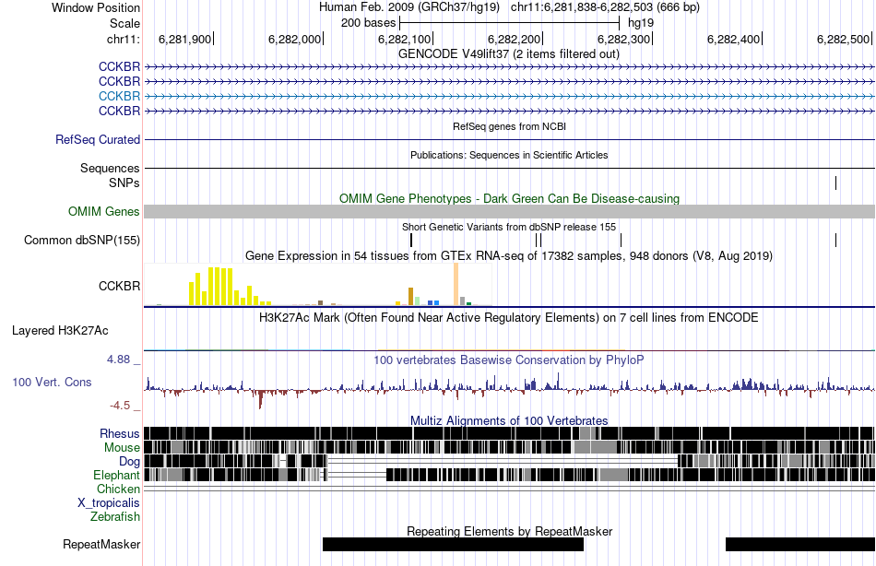This screenshot has width=876, height=566.
Task: Select the X_tropicalis alignment row label
Action: click(x=109, y=502)
